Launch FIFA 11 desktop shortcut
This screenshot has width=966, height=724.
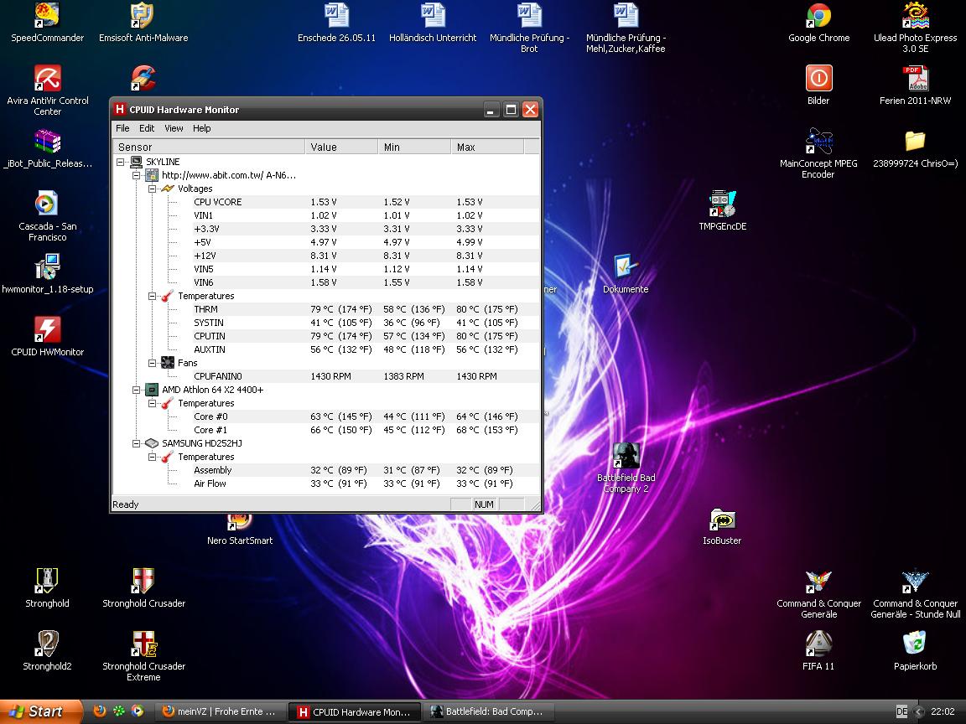coord(818,644)
